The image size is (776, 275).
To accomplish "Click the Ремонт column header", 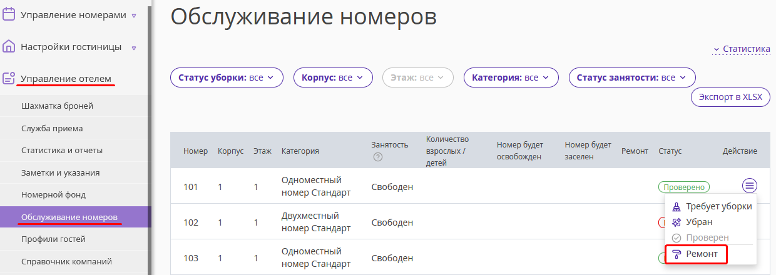I will (635, 151).
